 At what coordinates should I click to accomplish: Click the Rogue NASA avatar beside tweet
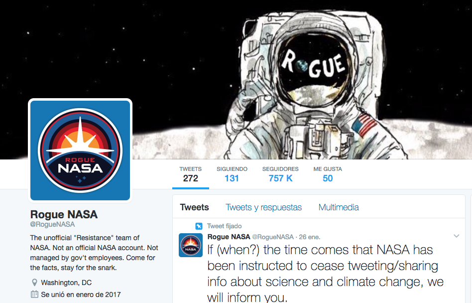(x=191, y=245)
